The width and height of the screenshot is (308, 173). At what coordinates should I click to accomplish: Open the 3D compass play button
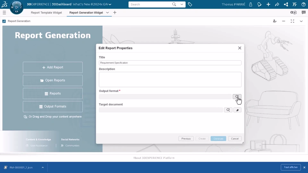17,7
